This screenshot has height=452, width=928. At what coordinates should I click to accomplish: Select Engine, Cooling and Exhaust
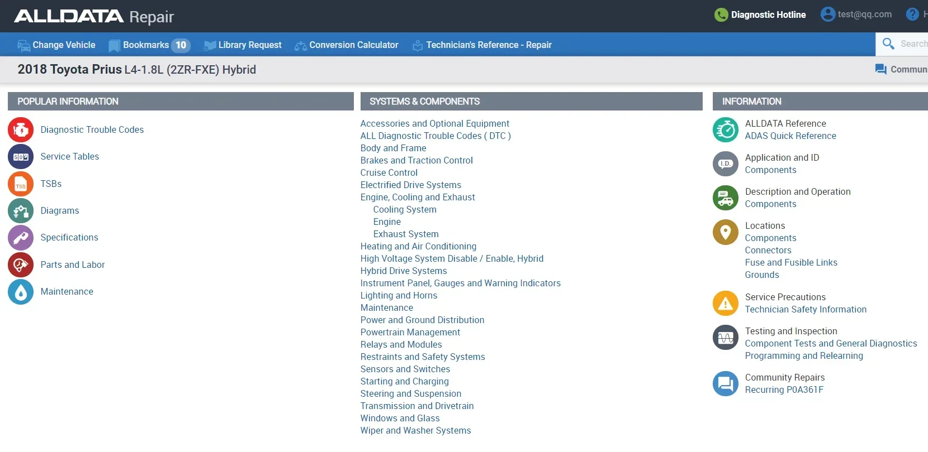click(x=418, y=198)
